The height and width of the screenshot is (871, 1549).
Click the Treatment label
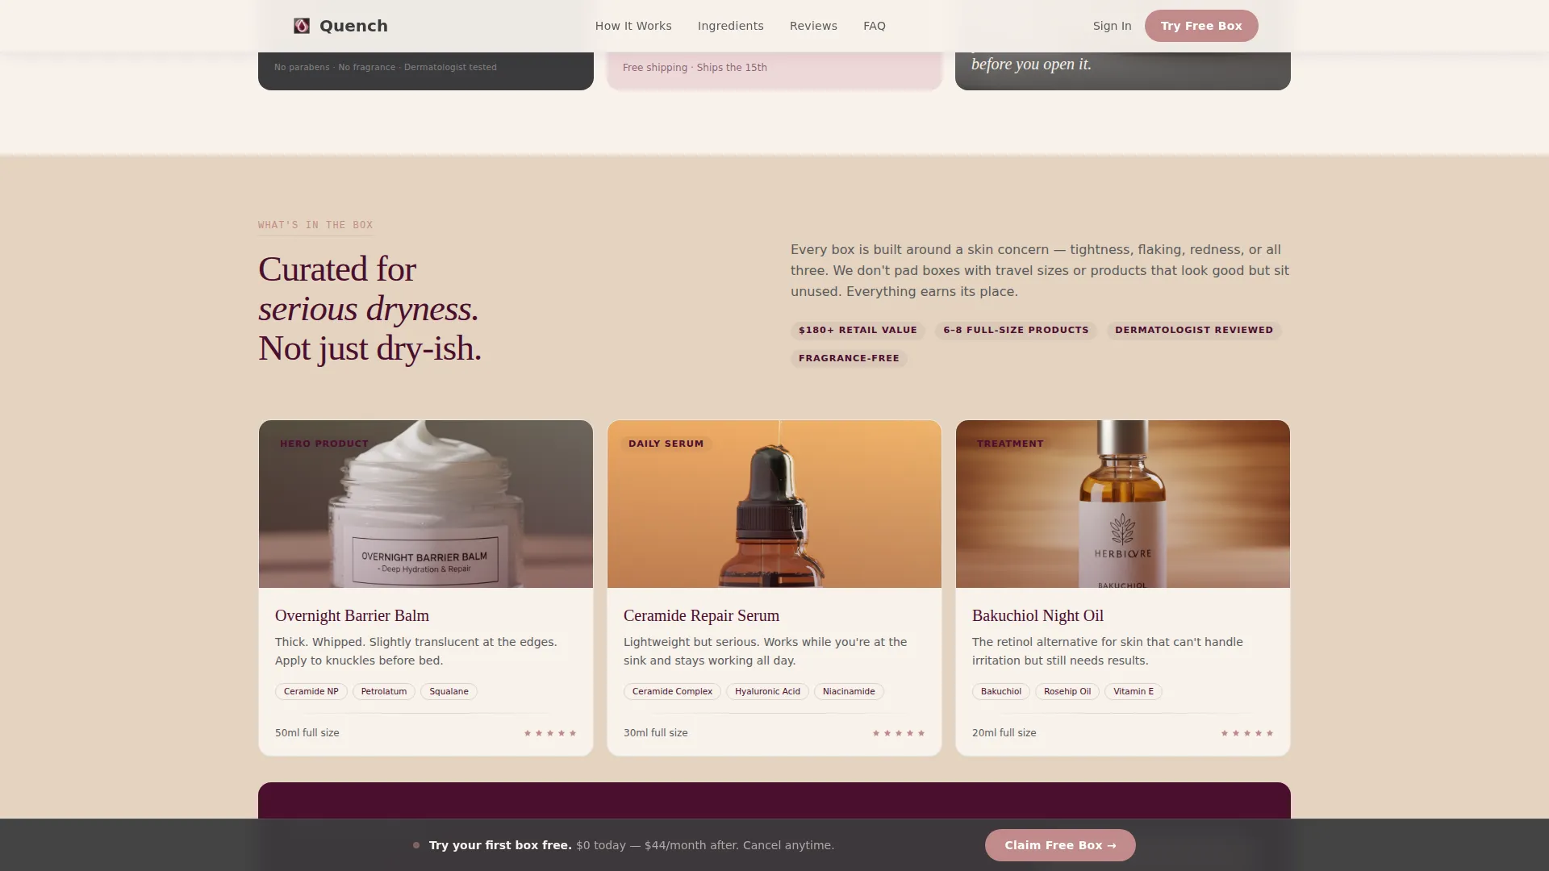1010,444
